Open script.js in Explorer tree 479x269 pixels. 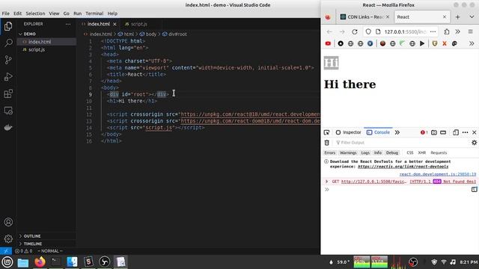point(46,50)
